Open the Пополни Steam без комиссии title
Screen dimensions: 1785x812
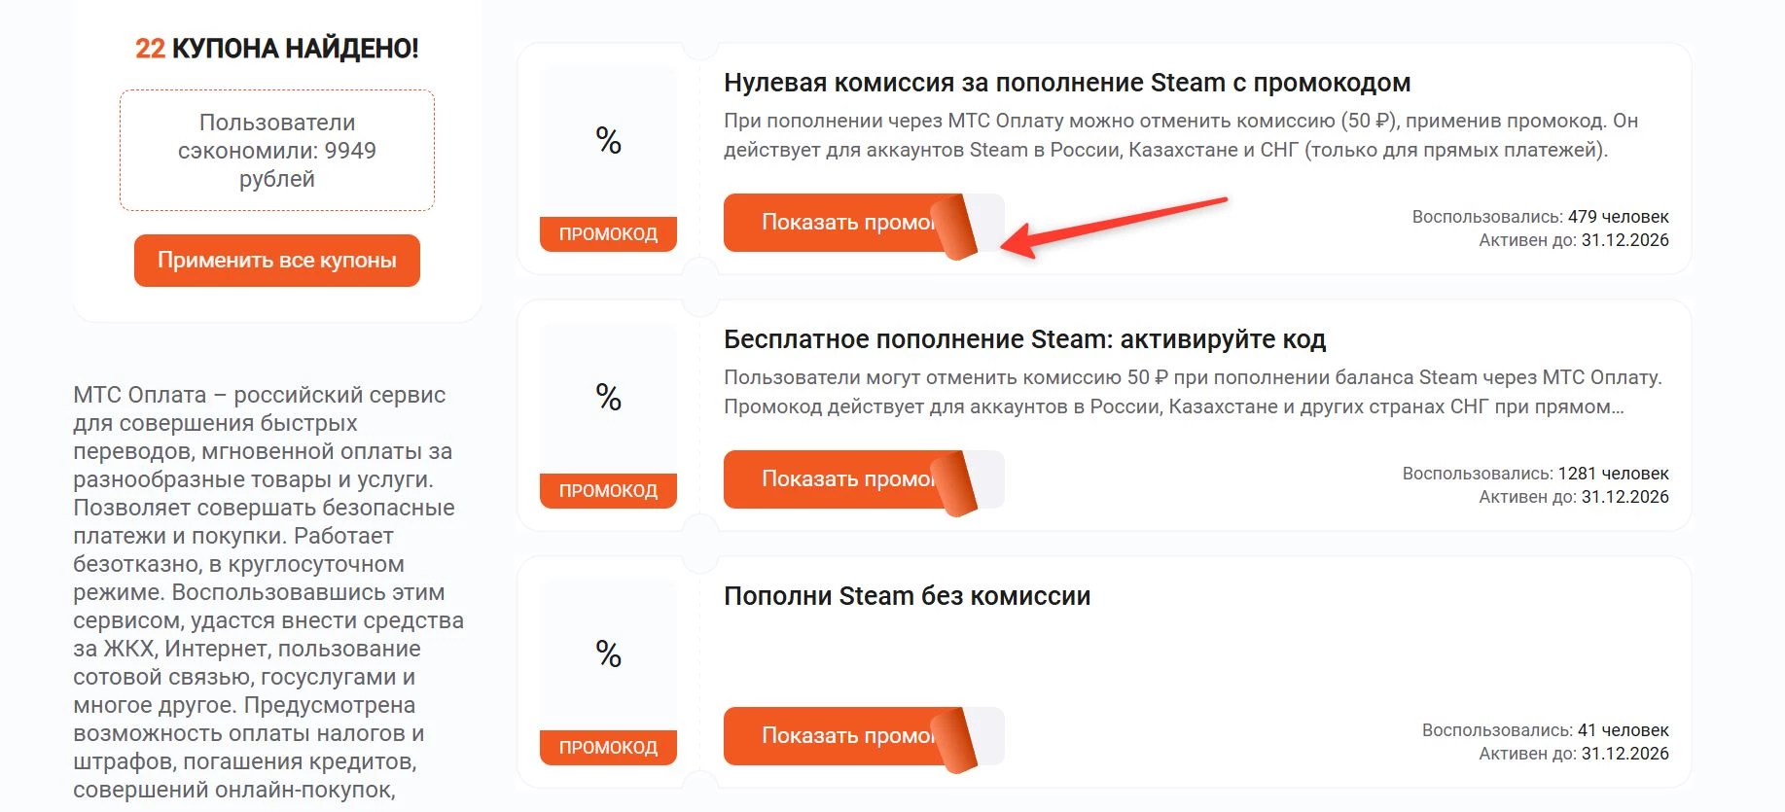point(907,596)
